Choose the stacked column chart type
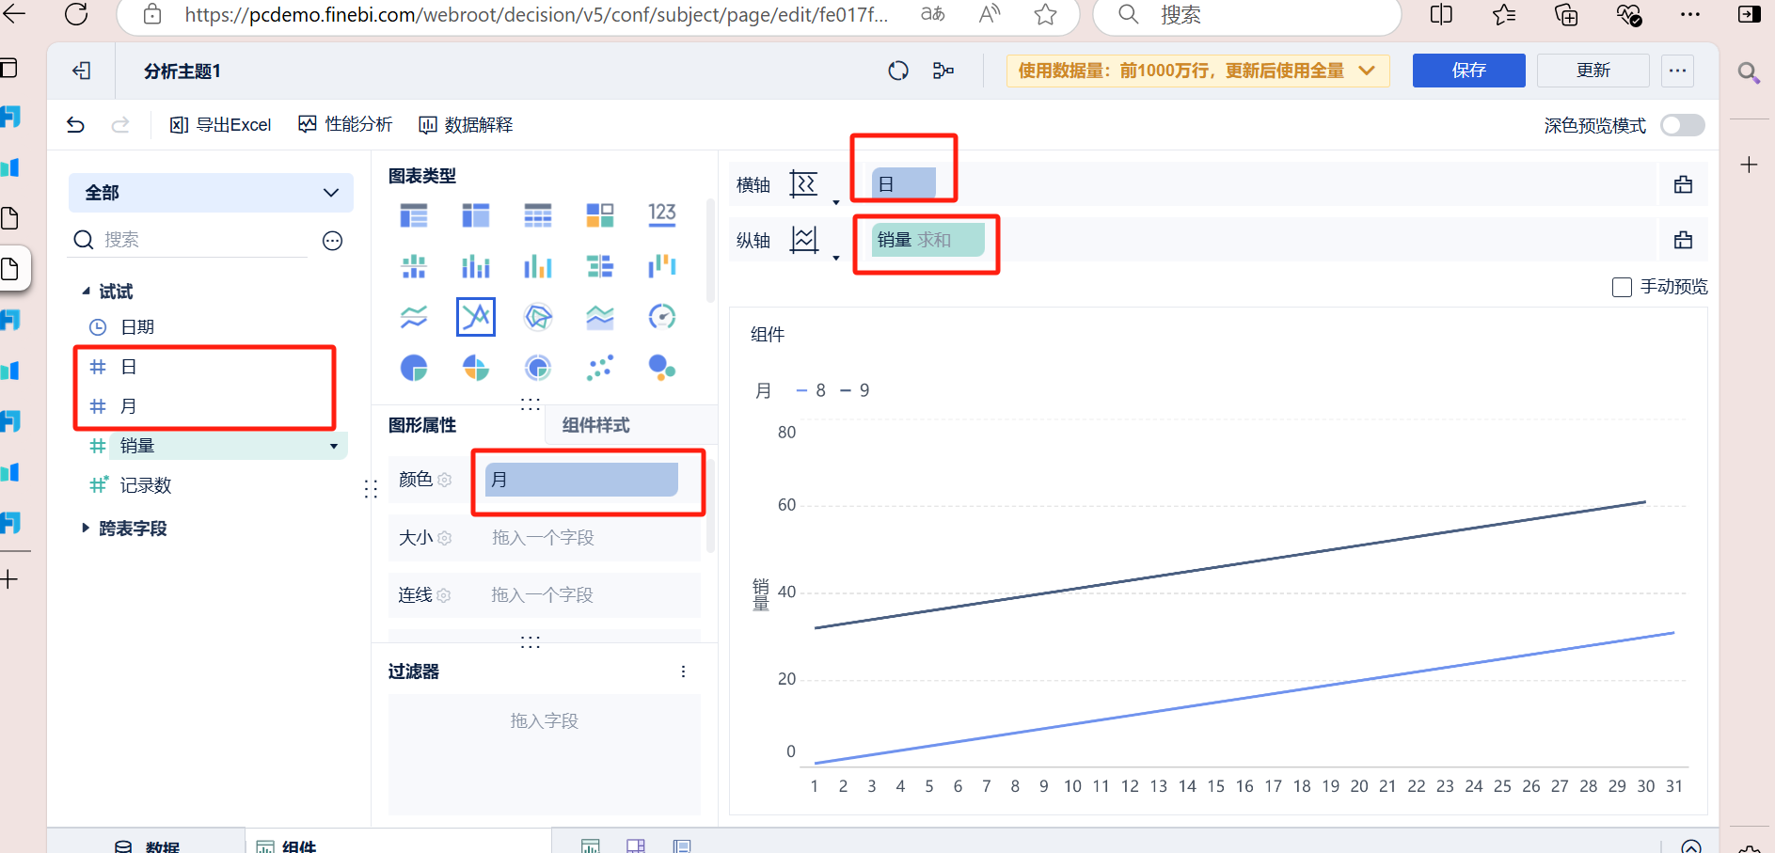The image size is (1775, 853). tap(476, 266)
